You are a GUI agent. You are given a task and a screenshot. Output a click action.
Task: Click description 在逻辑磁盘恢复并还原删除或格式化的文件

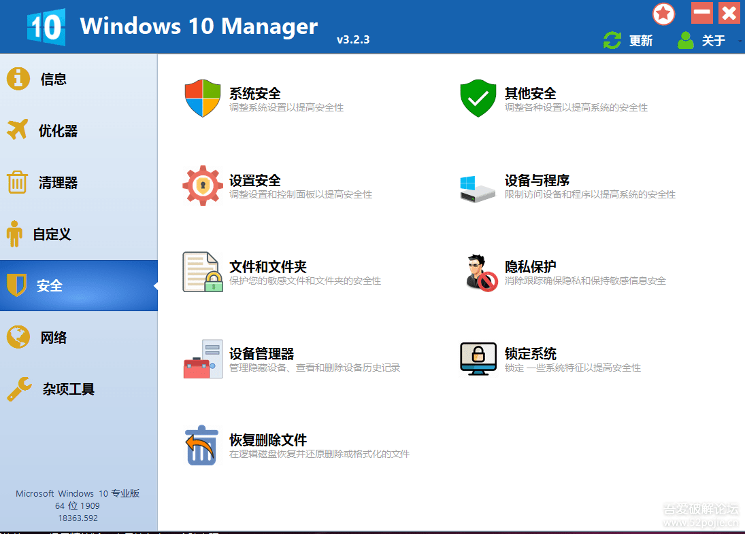coord(319,454)
